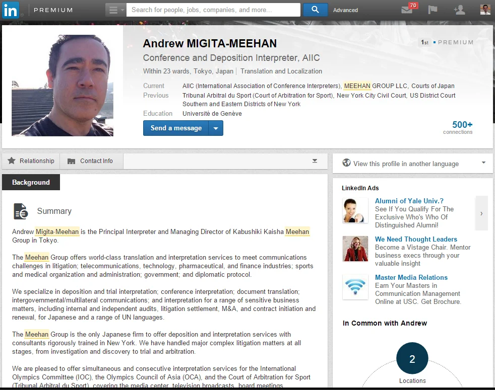Open account menu via profile thumbnail

(x=485, y=10)
